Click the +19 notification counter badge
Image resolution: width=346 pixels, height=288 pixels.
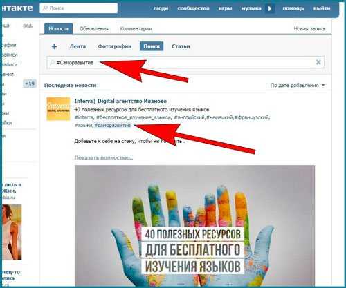click(x=30, y=84)
